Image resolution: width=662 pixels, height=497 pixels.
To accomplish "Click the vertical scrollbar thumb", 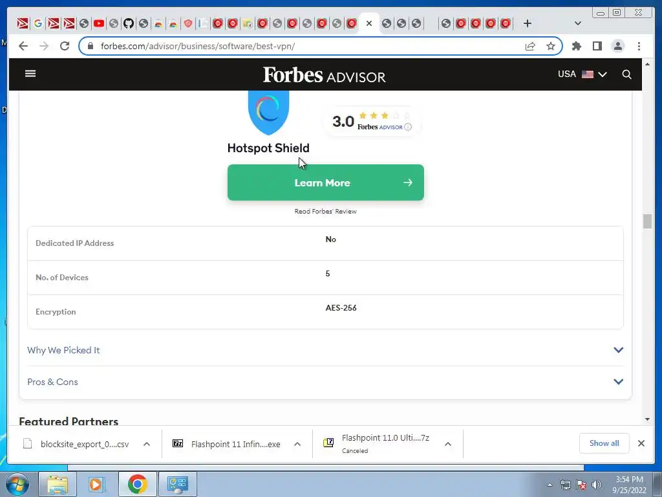I will [x=647, y=221].
